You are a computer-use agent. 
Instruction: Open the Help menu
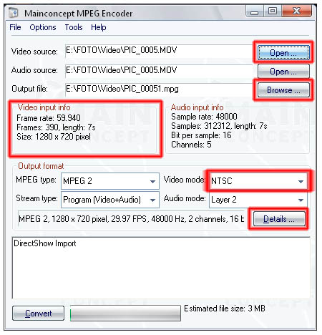tap(99, 27)
